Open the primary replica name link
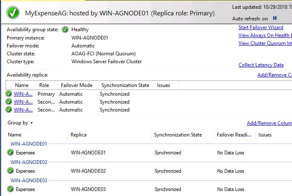This screenshot has width=292, height=196. coord(23,94)
